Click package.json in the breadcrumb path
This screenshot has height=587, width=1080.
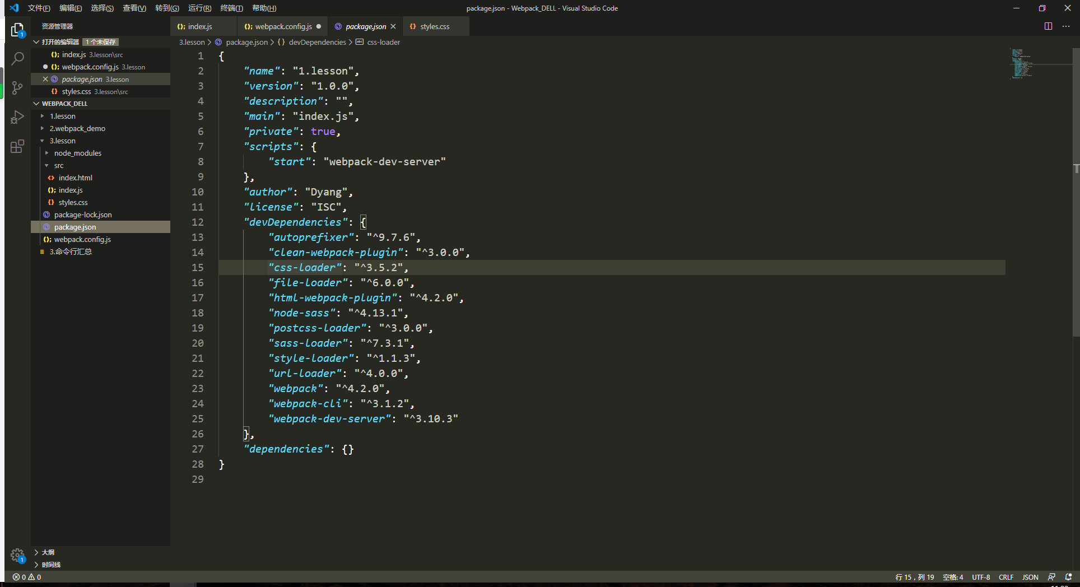pyautogui.click(x=246, y=42)
